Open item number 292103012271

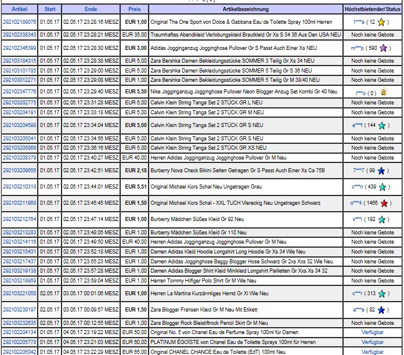[x=20, y=80]
